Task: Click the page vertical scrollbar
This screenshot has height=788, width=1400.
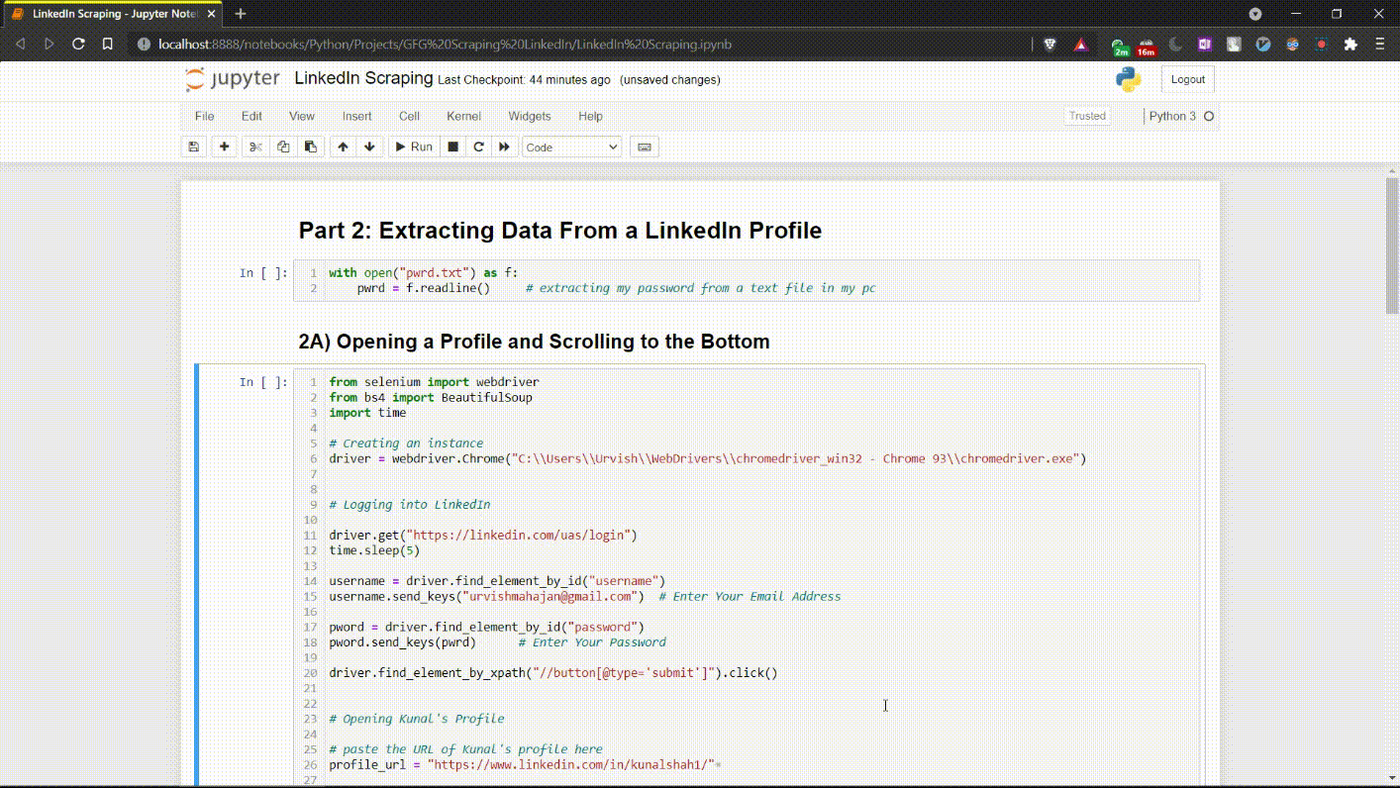Action: pyautogui.click(x=1391, y=247)
